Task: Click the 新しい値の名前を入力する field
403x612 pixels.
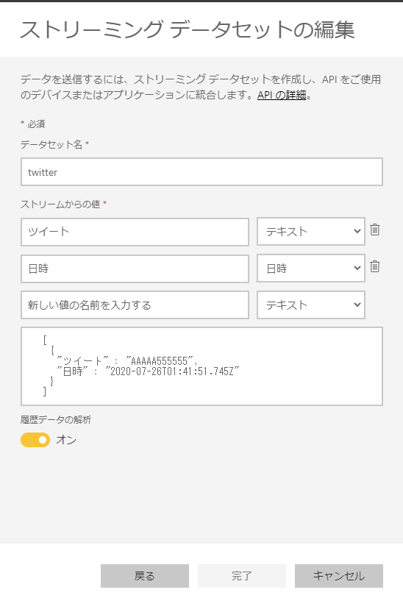Action: click(x=135, y=305)
